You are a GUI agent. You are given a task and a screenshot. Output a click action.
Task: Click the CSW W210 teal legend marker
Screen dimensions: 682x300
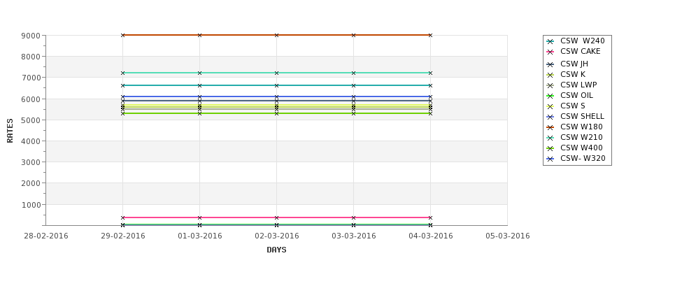(550, 138)
